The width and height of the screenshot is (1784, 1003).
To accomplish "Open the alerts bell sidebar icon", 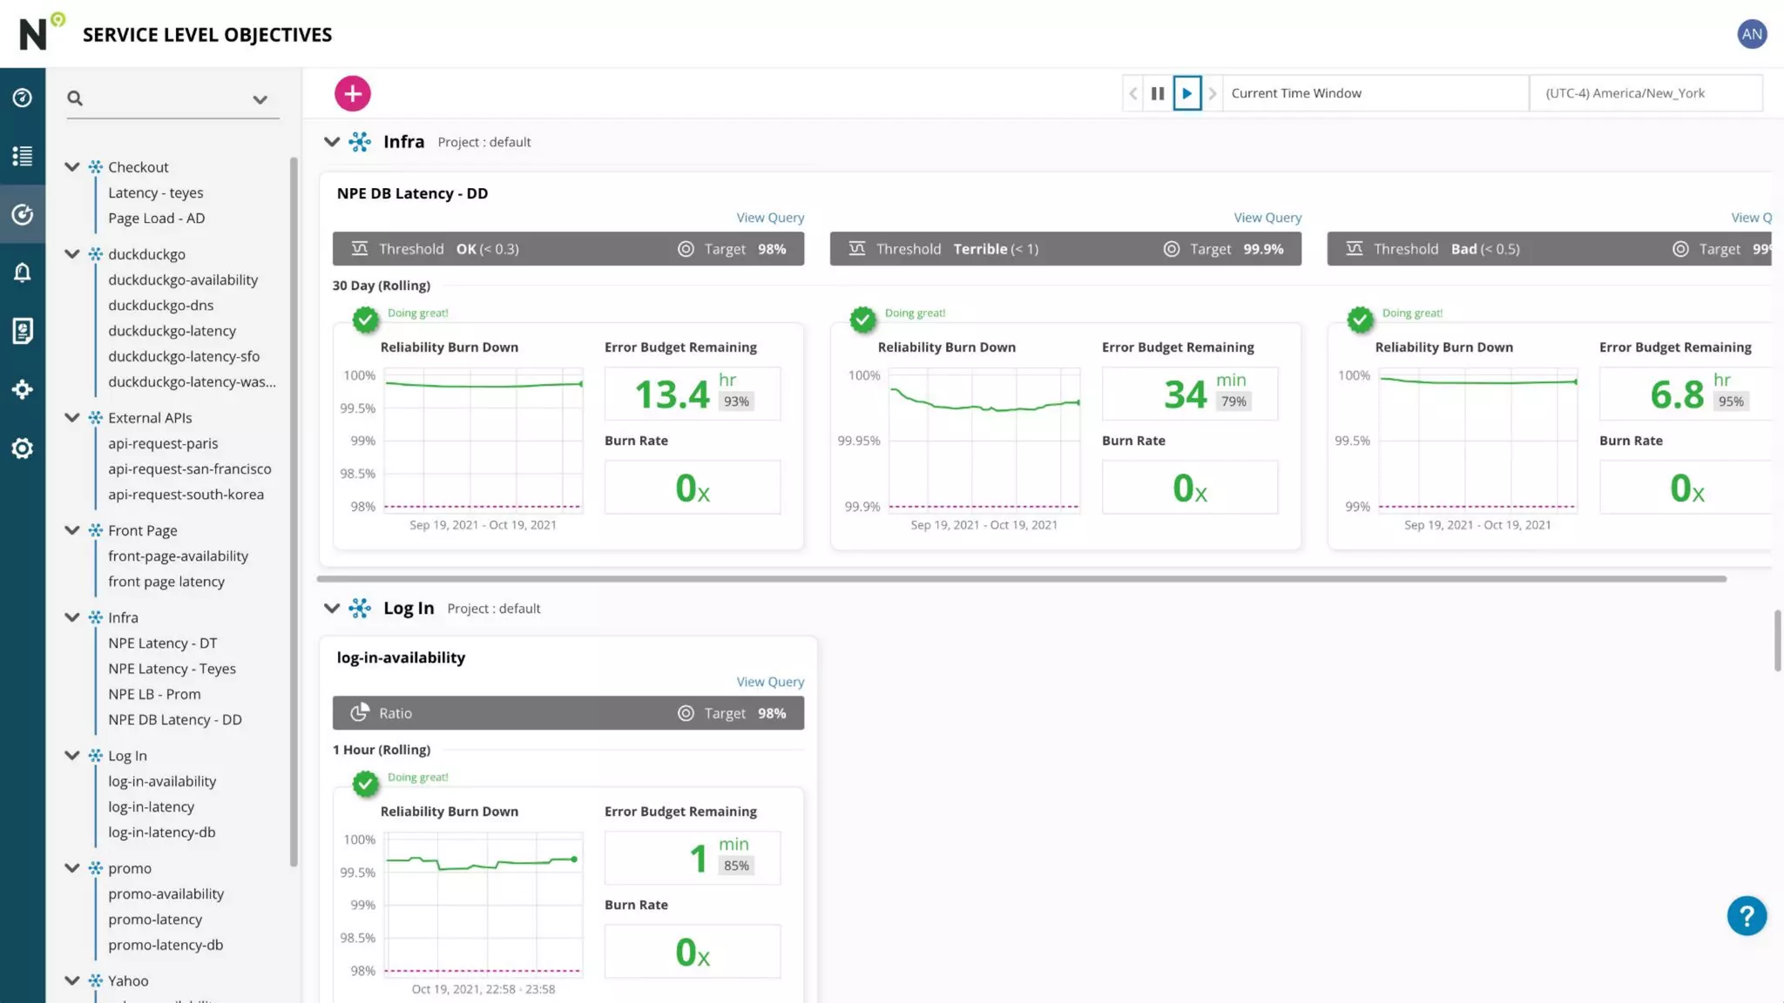I will pyautogui.click(x=23, y=273).
